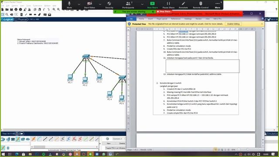Open Word Page Layout ribbon tab

pyautogui.click(x=162, y=19)
